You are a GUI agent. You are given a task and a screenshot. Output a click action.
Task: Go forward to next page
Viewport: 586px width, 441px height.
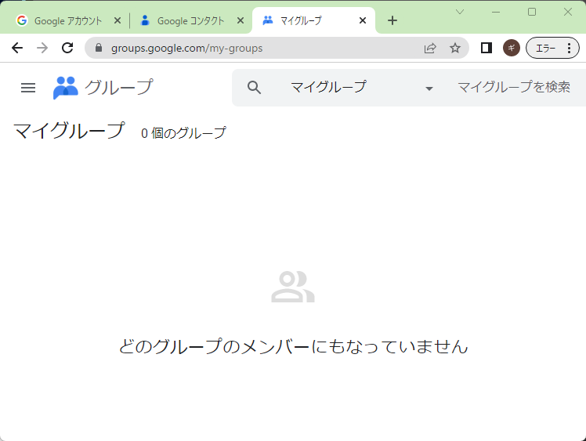(42, 48)
